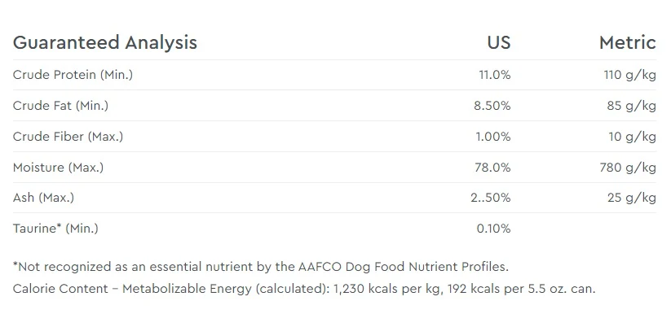Image resolution: width=671 pixels, height=314 pixels.
Task: Click the 10 g/kg fiber value
Action: [632, 137]
